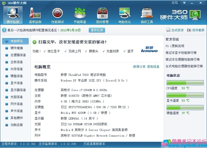Click 生成报告 to generate a report
Viewport: 207px width, 148px height.
tap(178, 30)
